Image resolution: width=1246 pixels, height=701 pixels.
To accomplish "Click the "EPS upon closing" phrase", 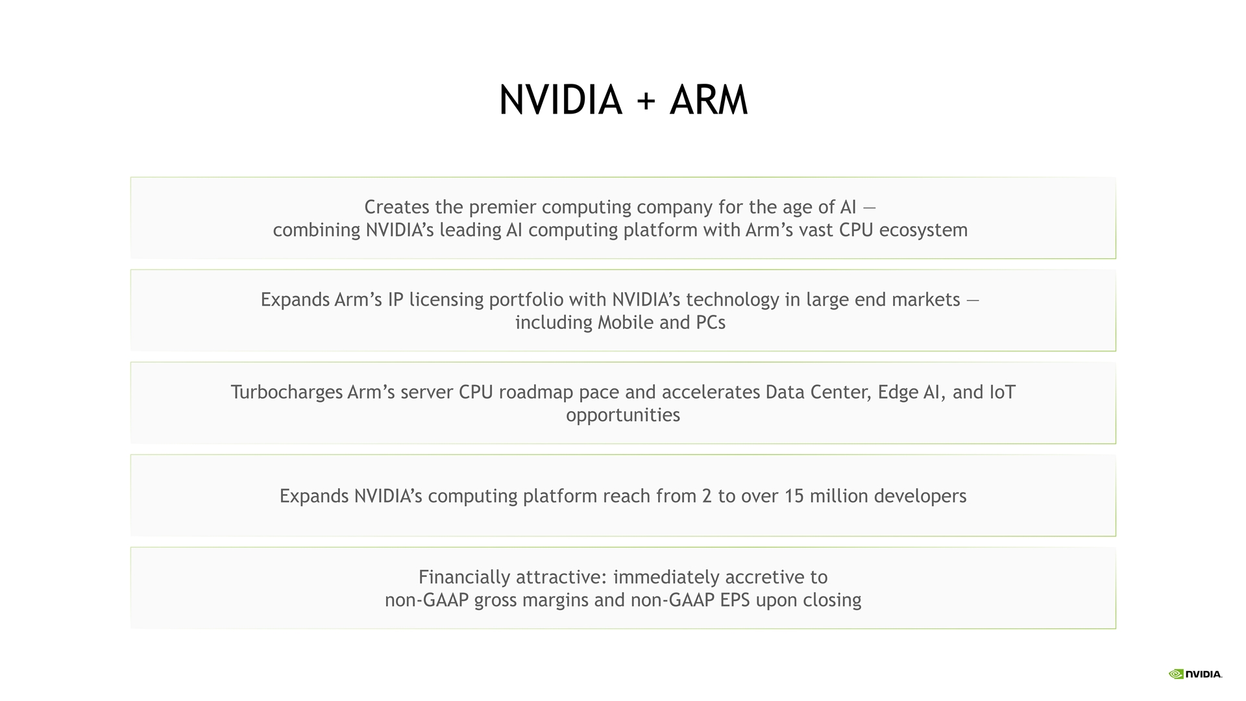I will click(790, 600).
